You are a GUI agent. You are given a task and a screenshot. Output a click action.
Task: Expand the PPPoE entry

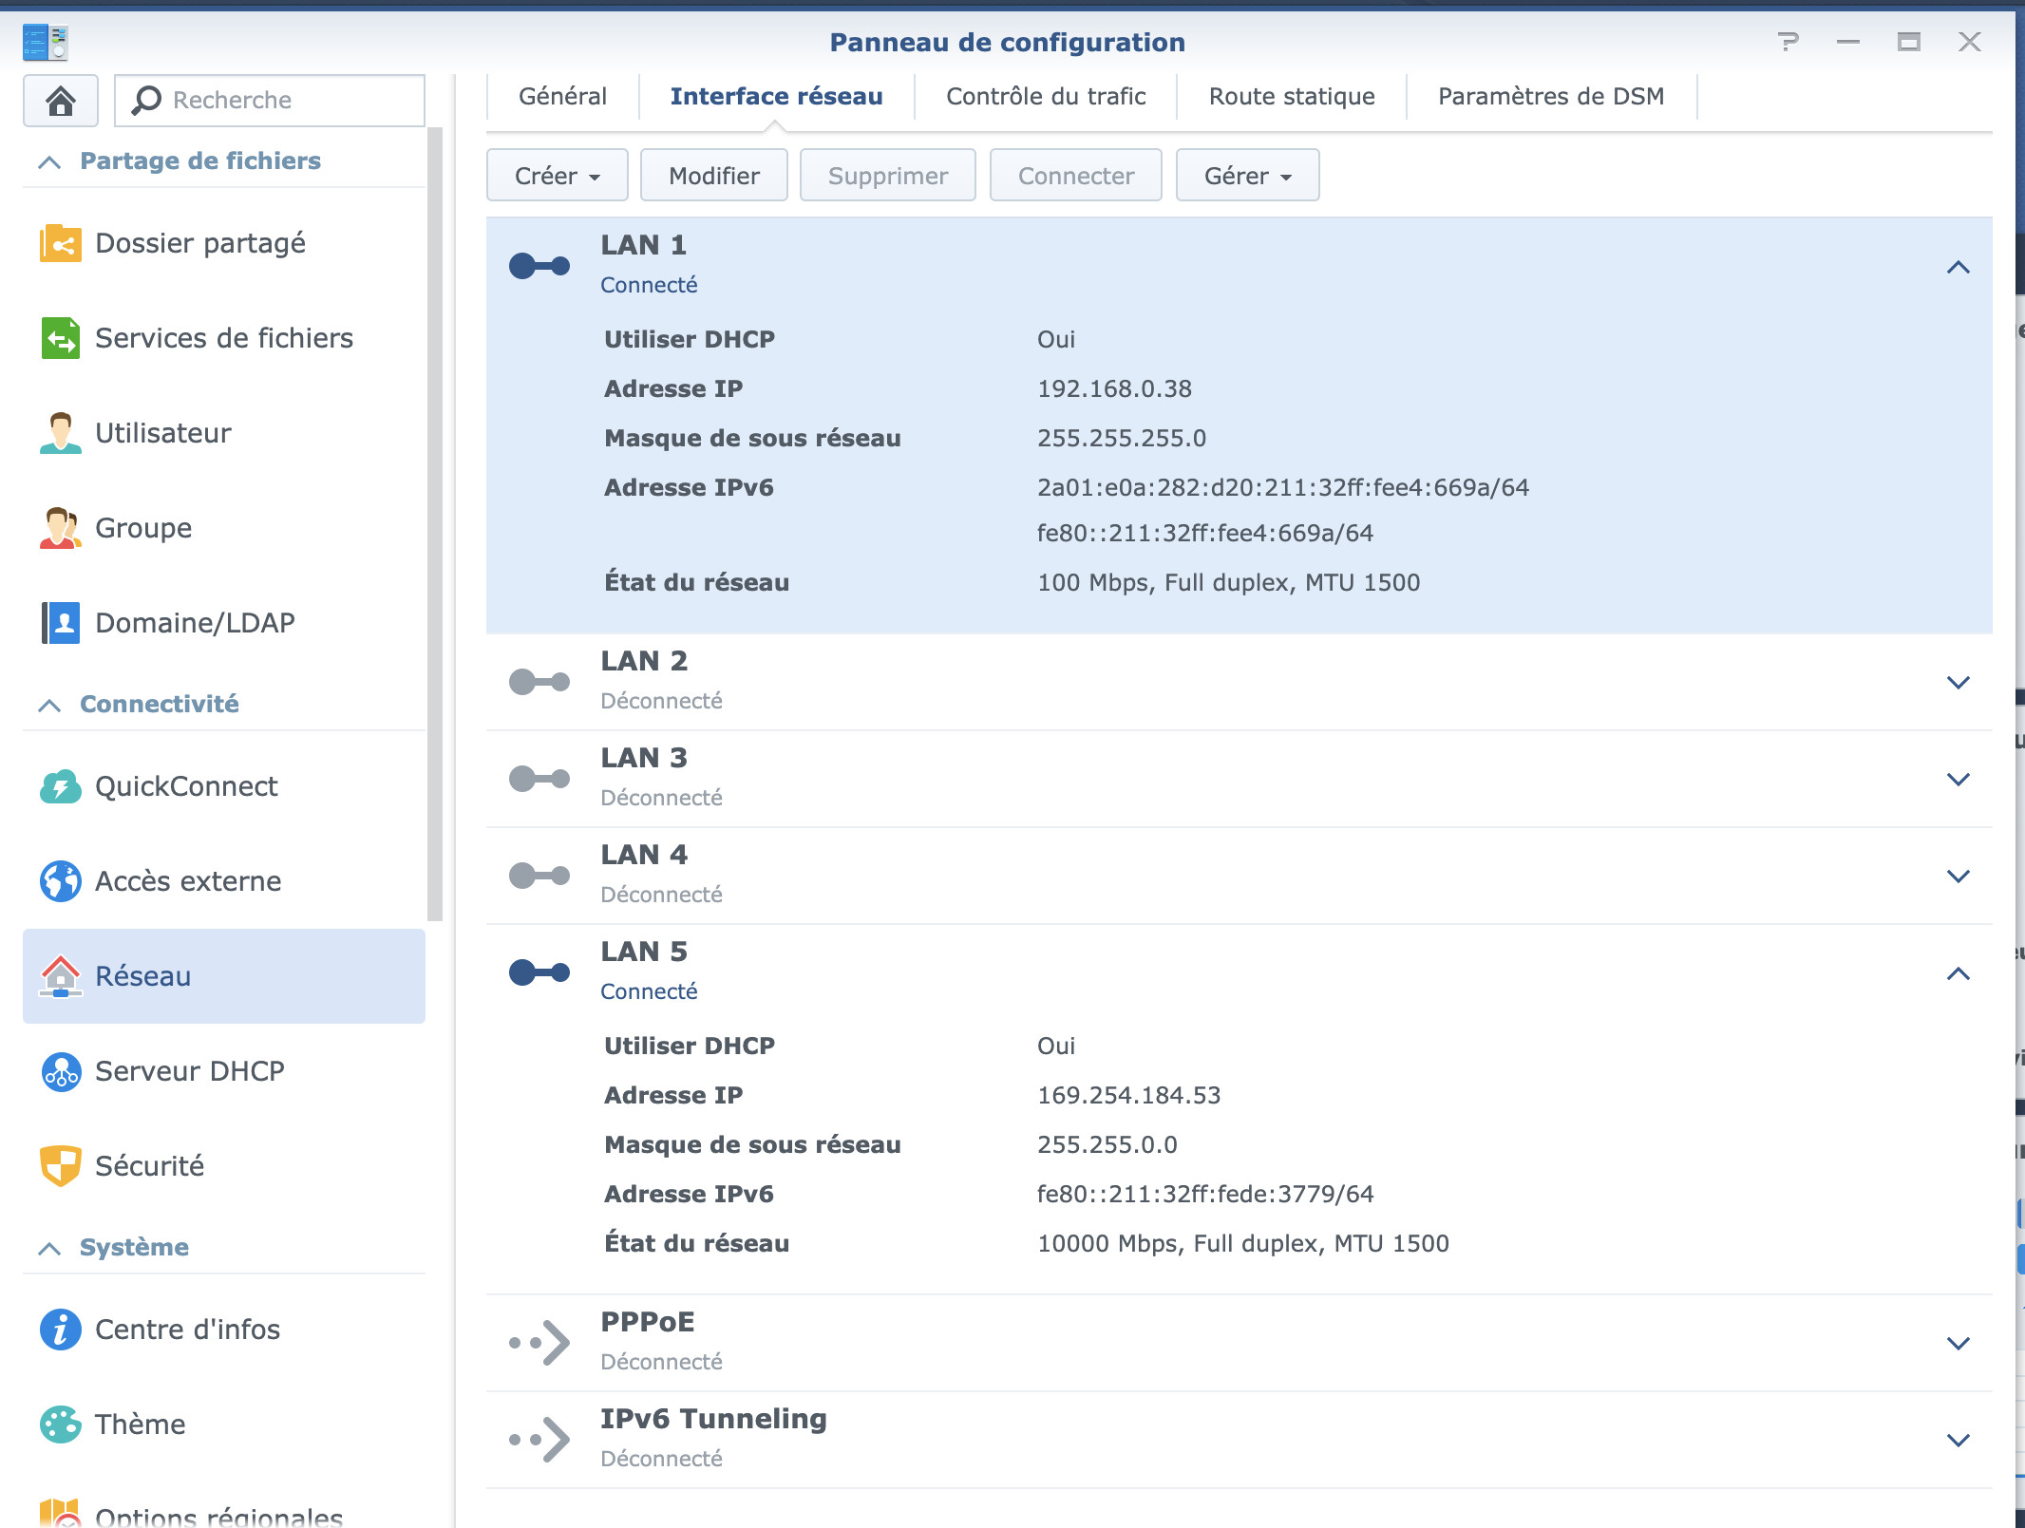click(x=1958, y=1344)
